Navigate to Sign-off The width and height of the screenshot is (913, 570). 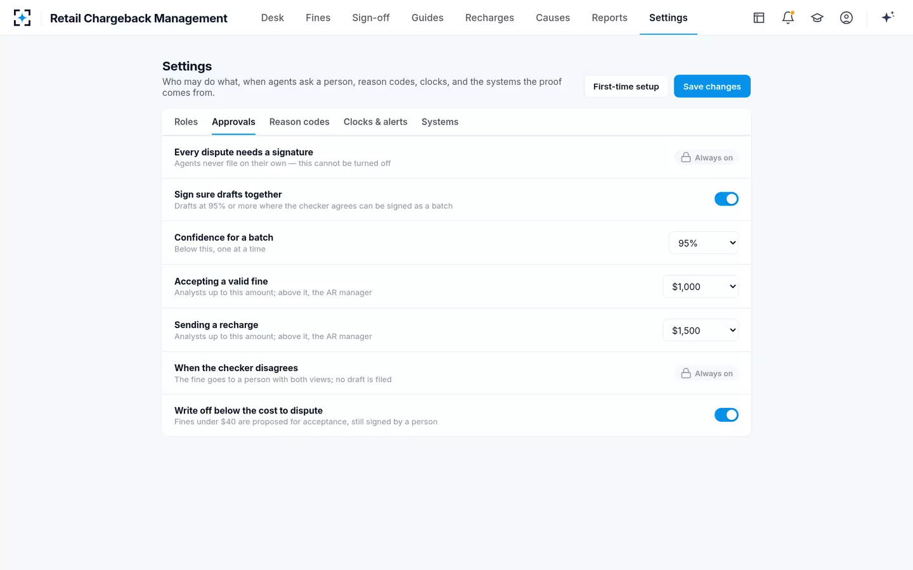pyautogui.click(x=371, y=18)
